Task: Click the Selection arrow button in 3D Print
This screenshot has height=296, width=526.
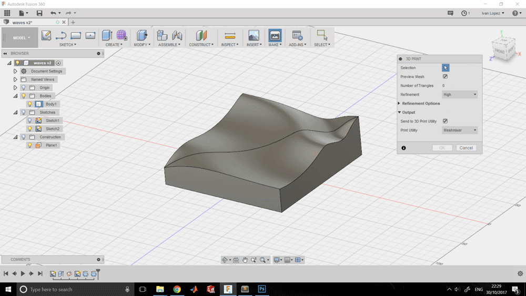Action: pyautogui.click(x=446, y=68)
